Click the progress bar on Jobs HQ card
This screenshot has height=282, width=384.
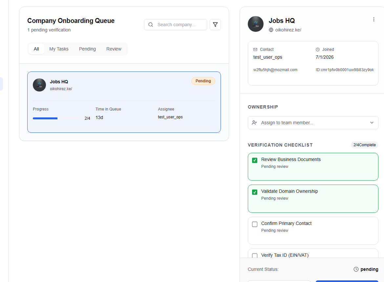pos(57,118)
